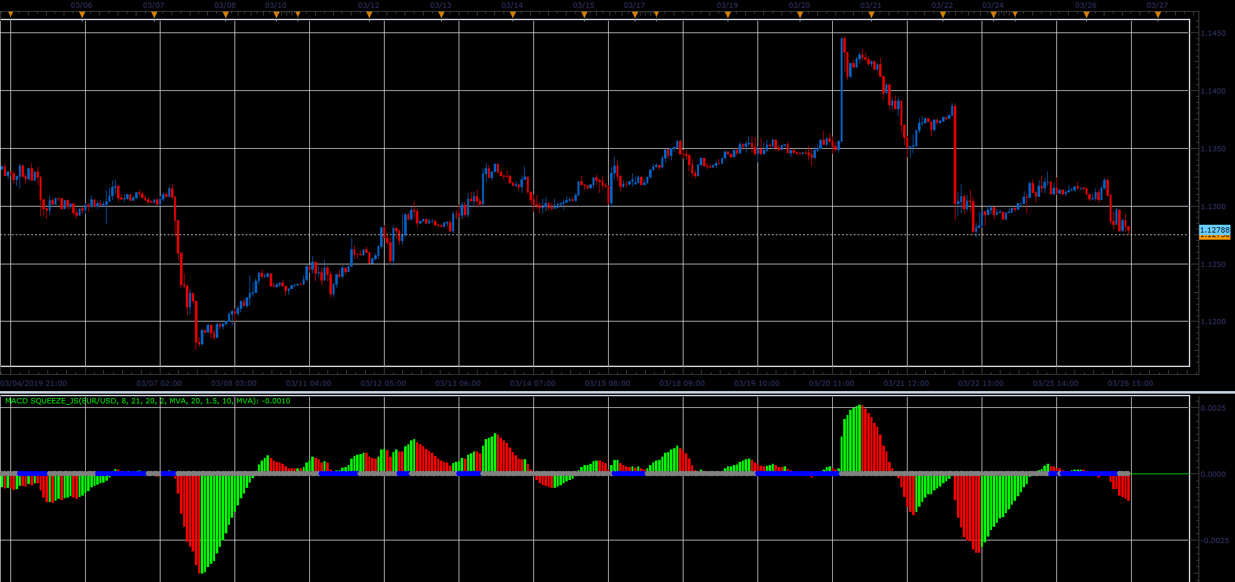The image size is (1235, 582).
Task: Click the orange day marker under 03/14
Action: (x=512, y=14)
